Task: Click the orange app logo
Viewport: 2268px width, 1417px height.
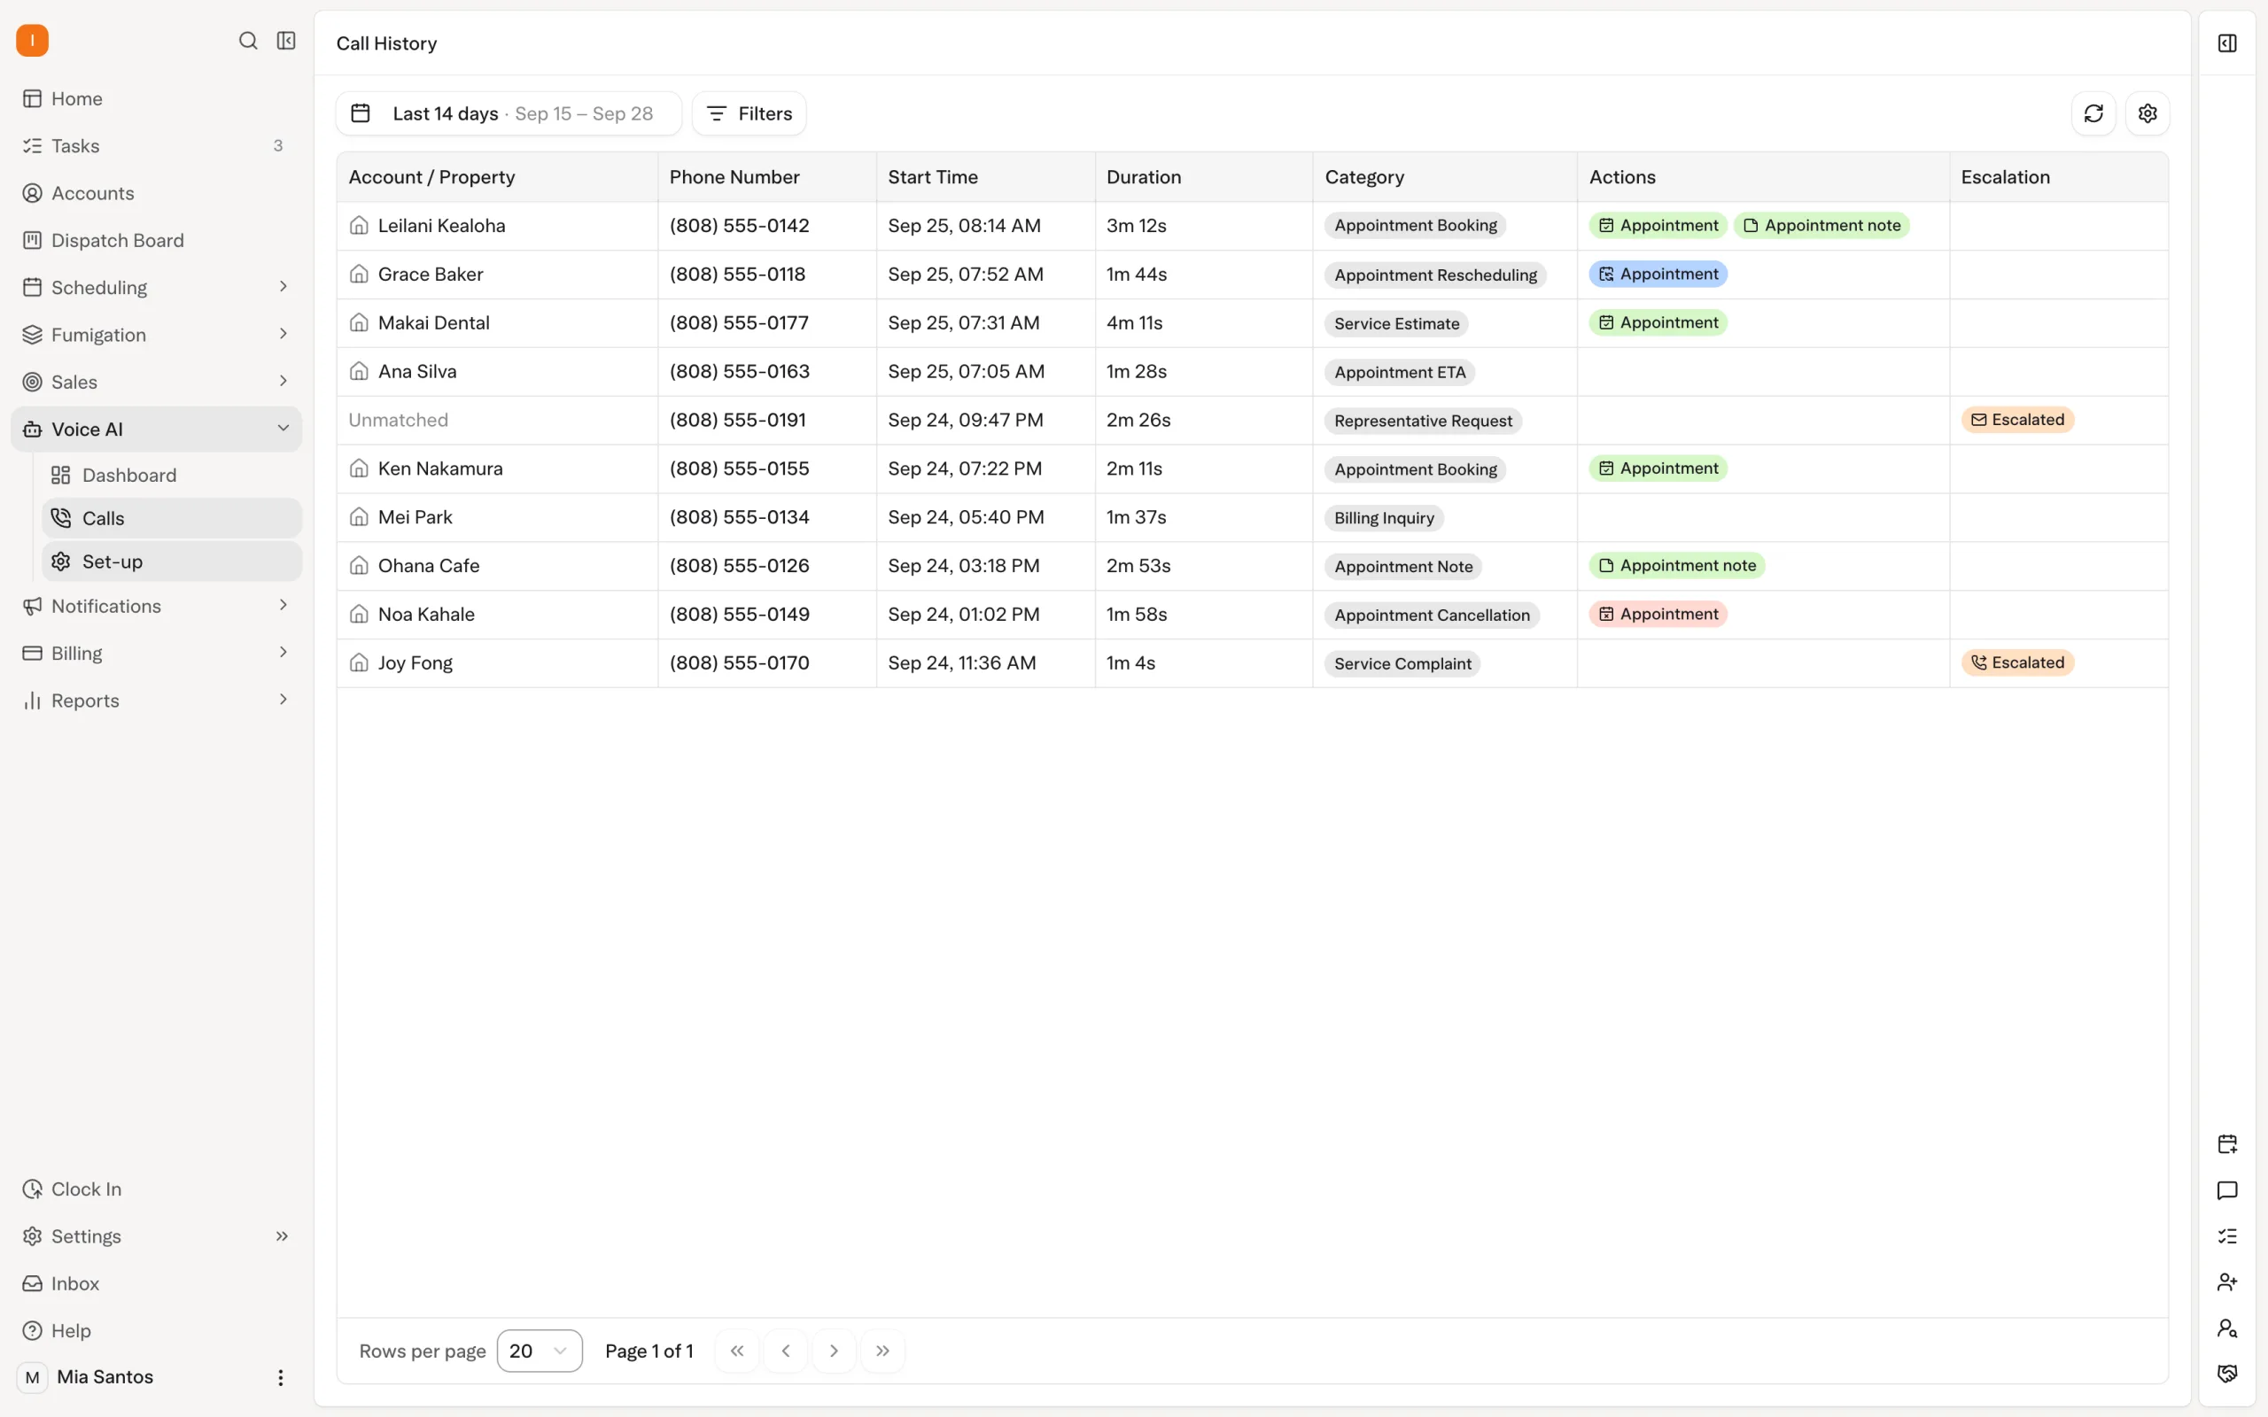Action: pyautogui.click(x=32, y=41)
